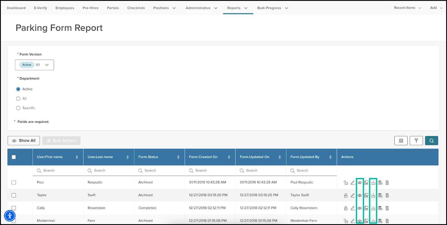
Task: Check the box for Cally Rosenstein's row
Action: coord(14,208)
